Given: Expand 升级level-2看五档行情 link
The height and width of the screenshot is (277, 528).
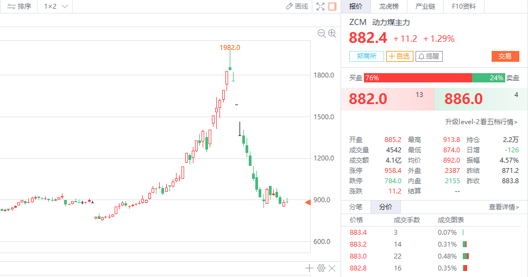Looking at the screenshot, I should point(481,122).
